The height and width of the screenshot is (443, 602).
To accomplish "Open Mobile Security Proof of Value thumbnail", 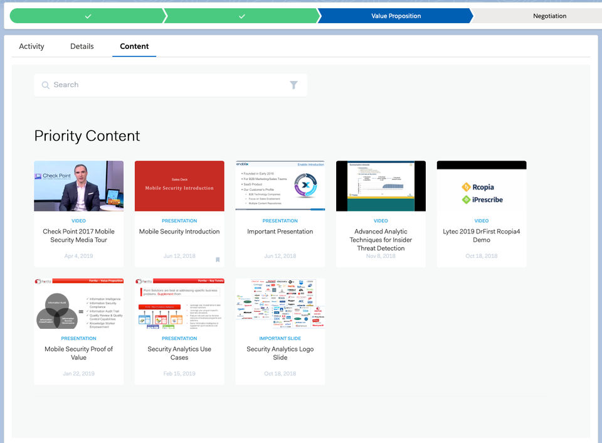I will point(79,304).
